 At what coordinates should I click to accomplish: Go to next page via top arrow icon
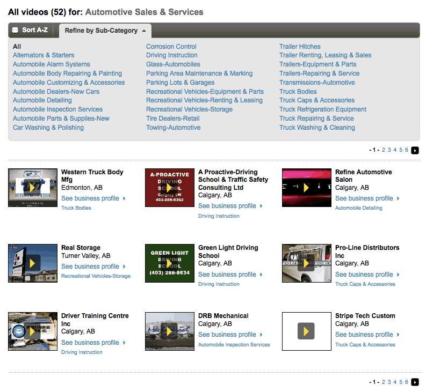tap(415, 150)
